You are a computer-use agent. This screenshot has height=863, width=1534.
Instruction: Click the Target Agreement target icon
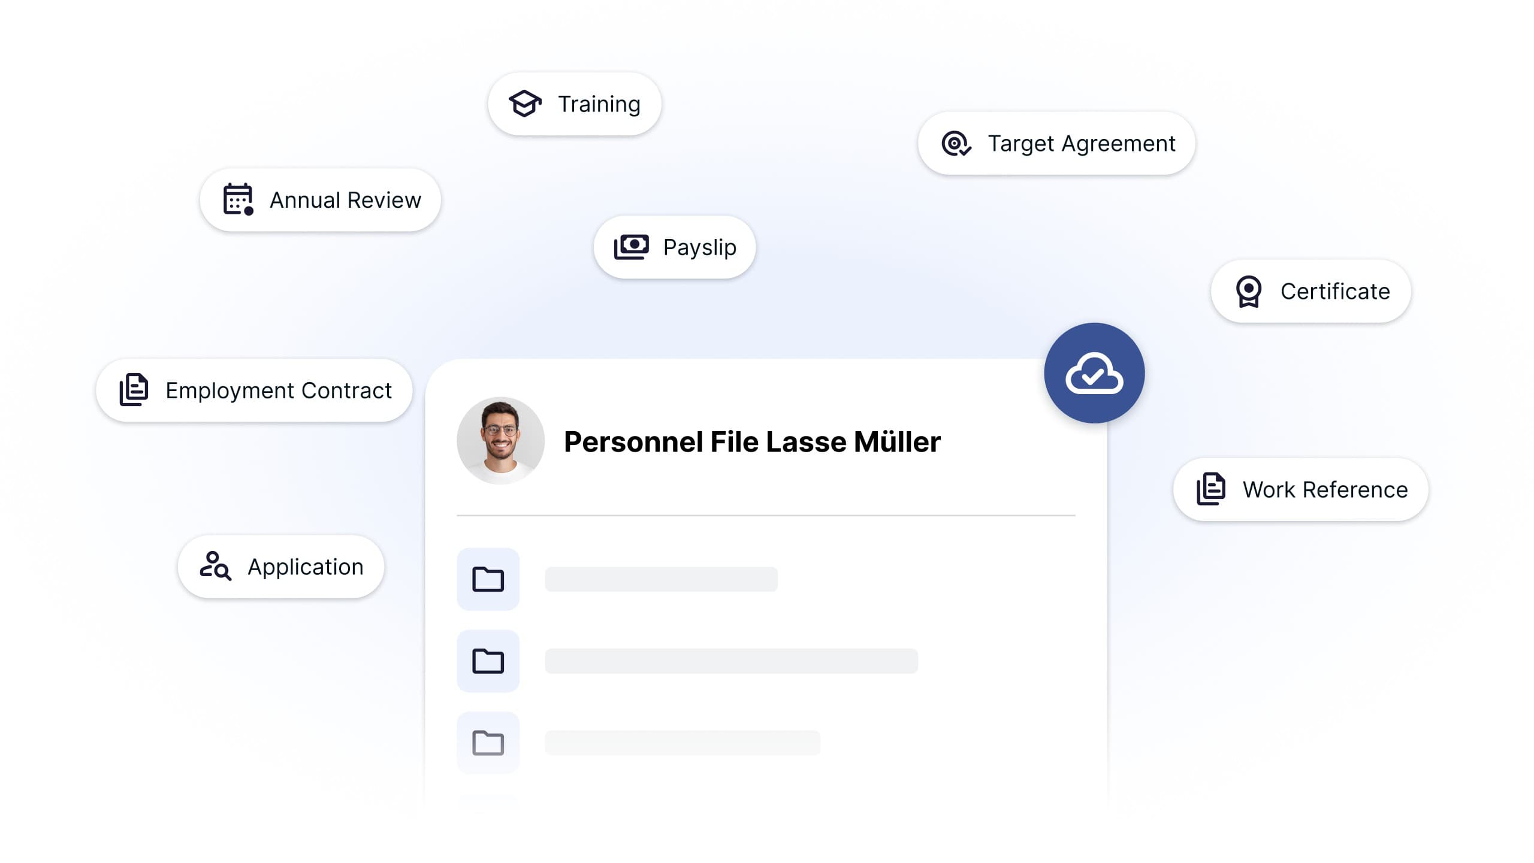(x=956, y=144)
